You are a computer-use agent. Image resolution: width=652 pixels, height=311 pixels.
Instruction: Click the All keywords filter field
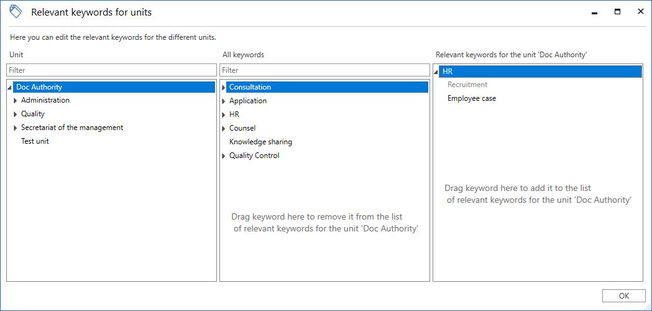coord(324,70)
